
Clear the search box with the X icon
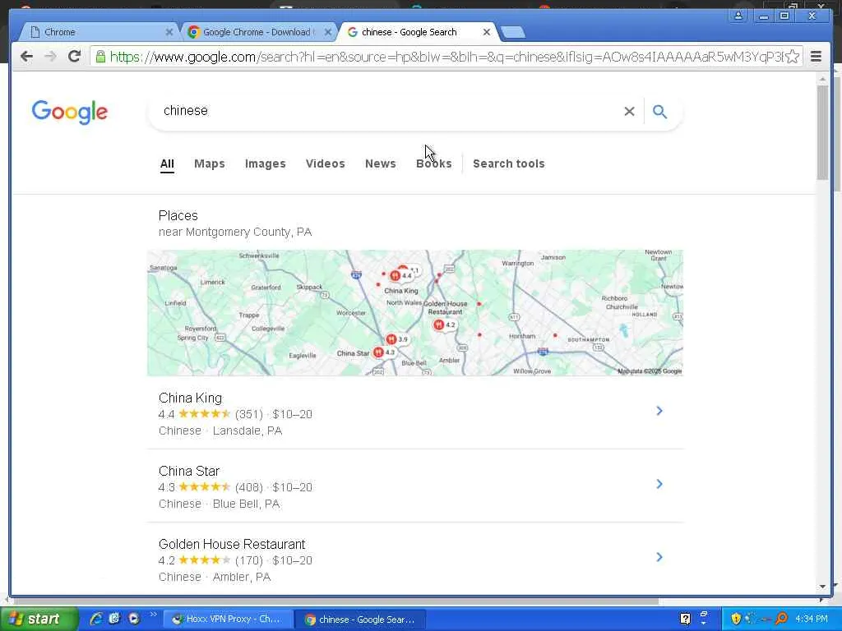pos(629,111)
